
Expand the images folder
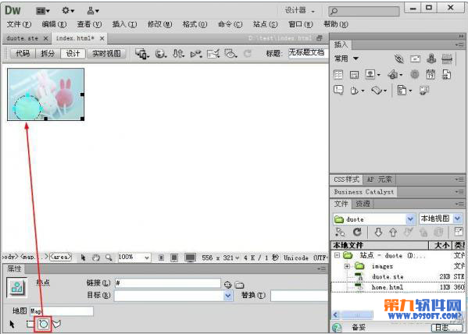pyautogui.click(x=347, y=265)
